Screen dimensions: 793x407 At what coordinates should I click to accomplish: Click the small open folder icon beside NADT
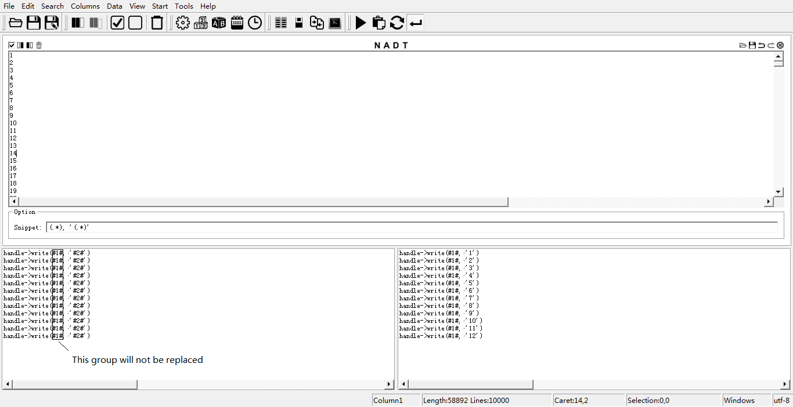coord(743,45)
